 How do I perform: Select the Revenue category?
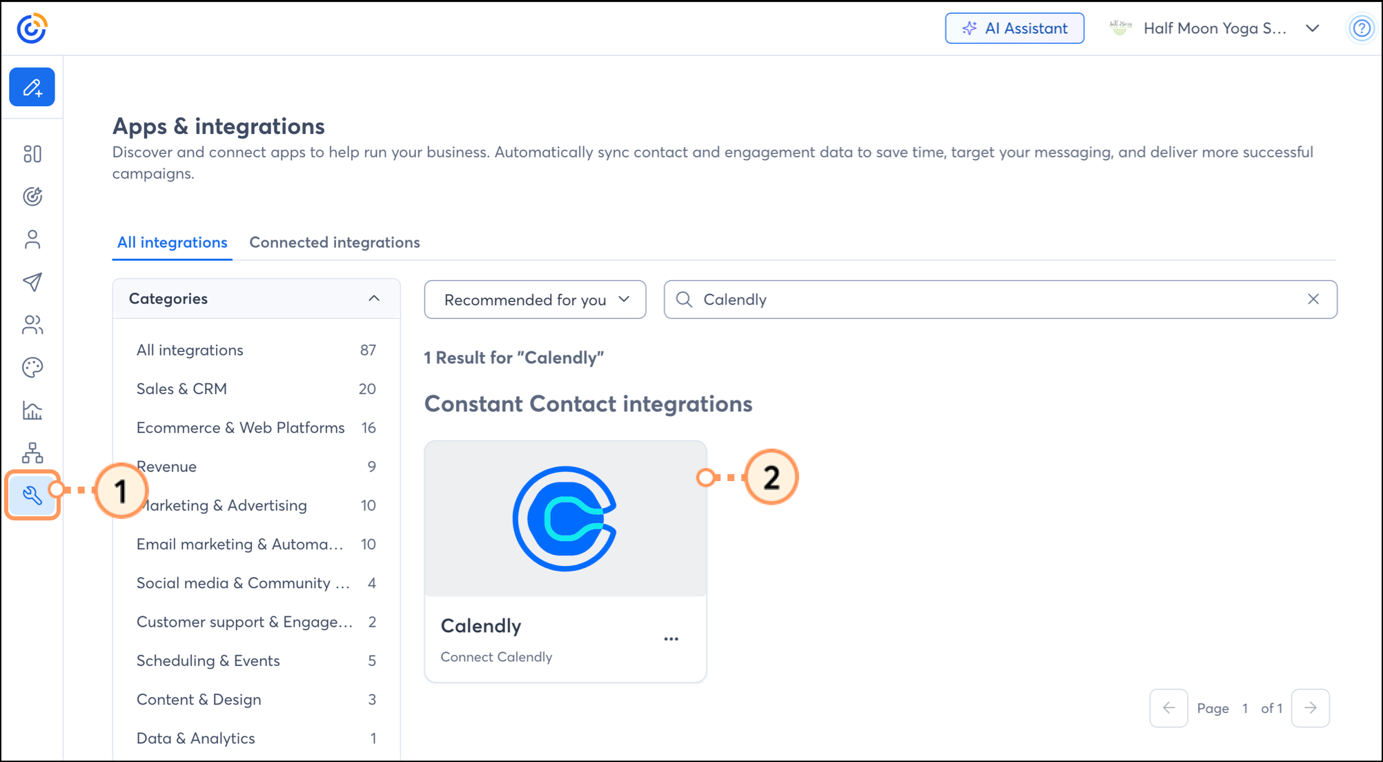pyautogui.click(x=256, y=467)
